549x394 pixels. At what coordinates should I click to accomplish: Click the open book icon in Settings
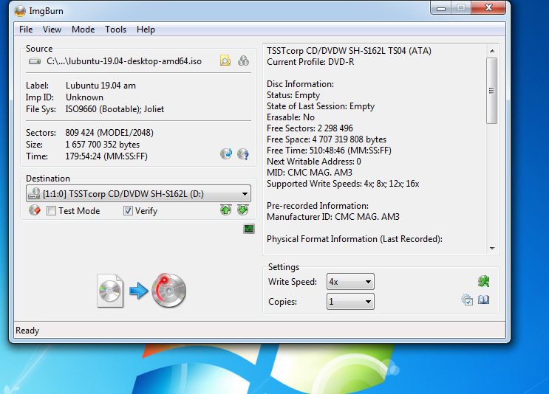(x=483, y=300)
